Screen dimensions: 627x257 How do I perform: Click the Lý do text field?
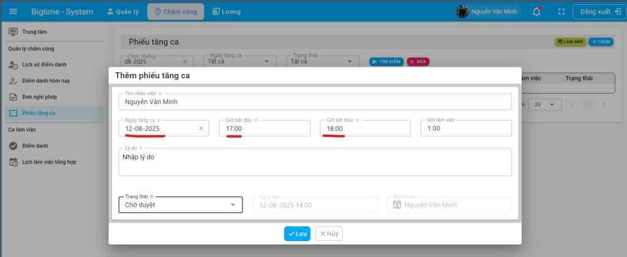315,162
